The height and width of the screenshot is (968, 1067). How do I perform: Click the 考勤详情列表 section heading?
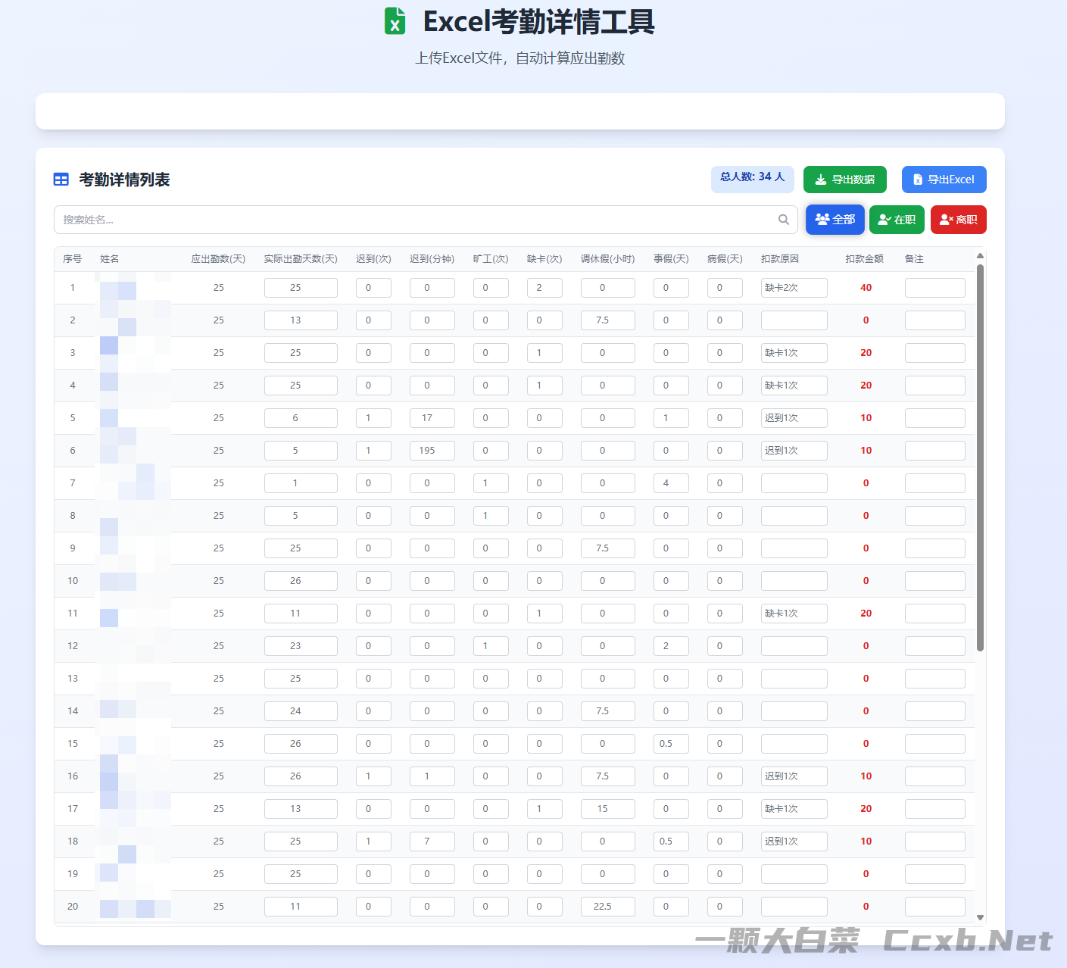(124, 180)
